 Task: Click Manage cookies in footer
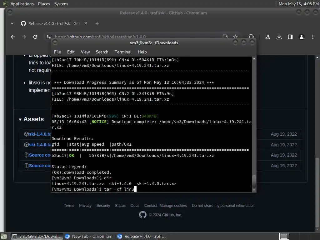(173, 206)
